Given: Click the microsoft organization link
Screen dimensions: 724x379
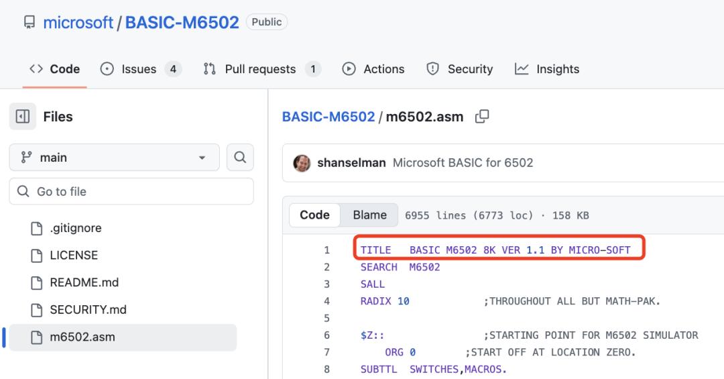Looking at the screenshot, I should click(x=78, y=22).
